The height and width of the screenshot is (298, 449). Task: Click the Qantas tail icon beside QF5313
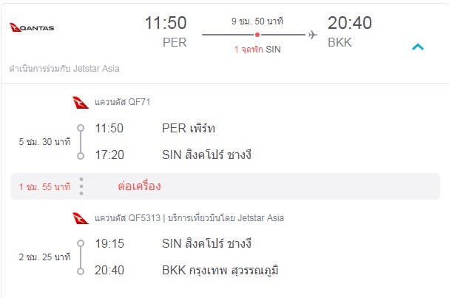(81, 218)
